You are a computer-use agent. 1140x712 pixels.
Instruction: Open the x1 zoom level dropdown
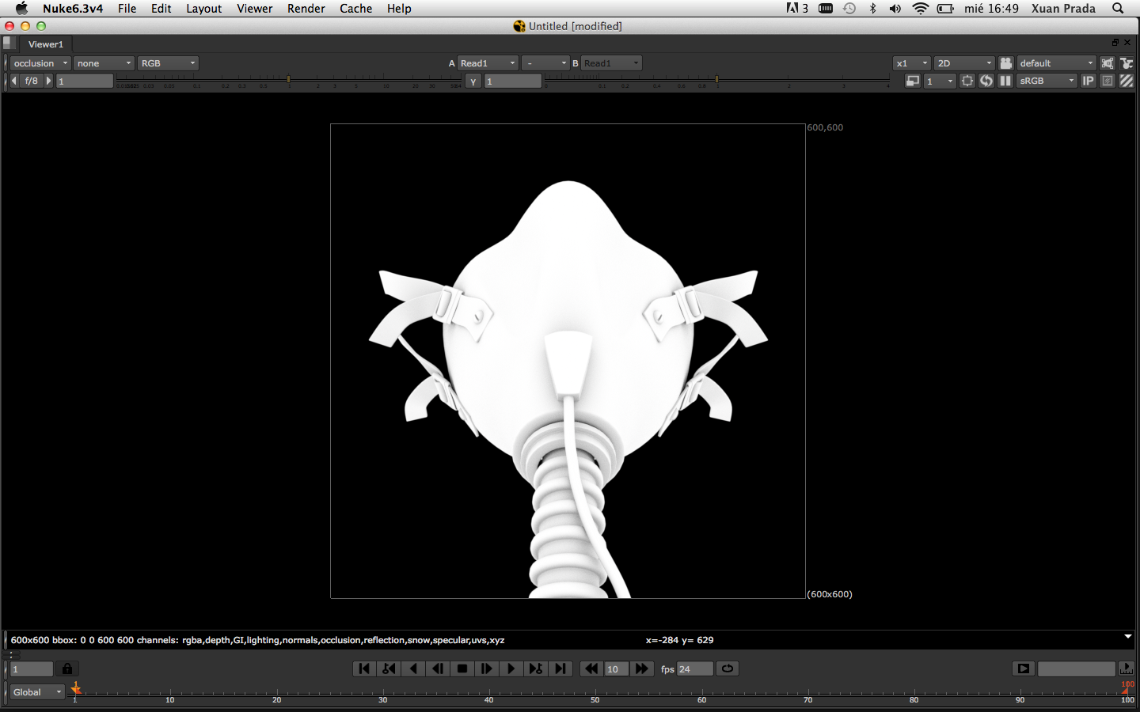coord(912,63)
